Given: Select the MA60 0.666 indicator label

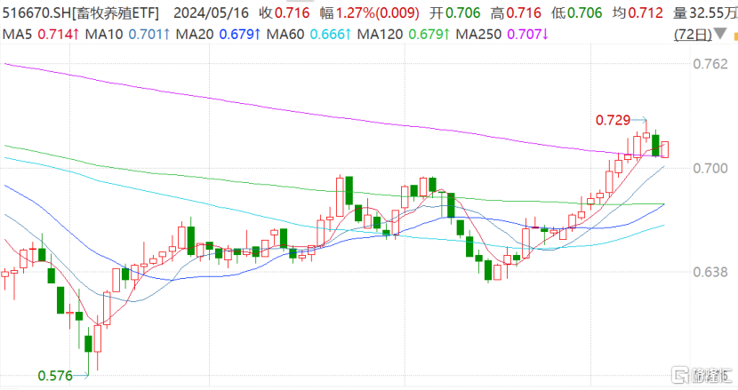Looking at the screenshot, I should (x=309, y=35).
